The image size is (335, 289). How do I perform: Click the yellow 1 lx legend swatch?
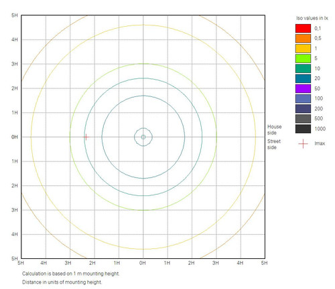(x=303, y=48)
